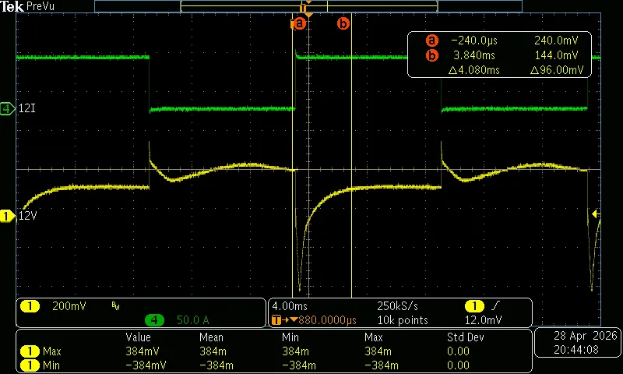The image size is (623, 374).
Task: Click the 12.0mV trigger level readout
Action: pos(483,320)
